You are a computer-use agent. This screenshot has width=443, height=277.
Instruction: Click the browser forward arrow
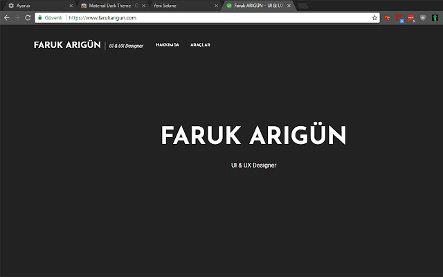pyautogui.click(x=17, y=18)
